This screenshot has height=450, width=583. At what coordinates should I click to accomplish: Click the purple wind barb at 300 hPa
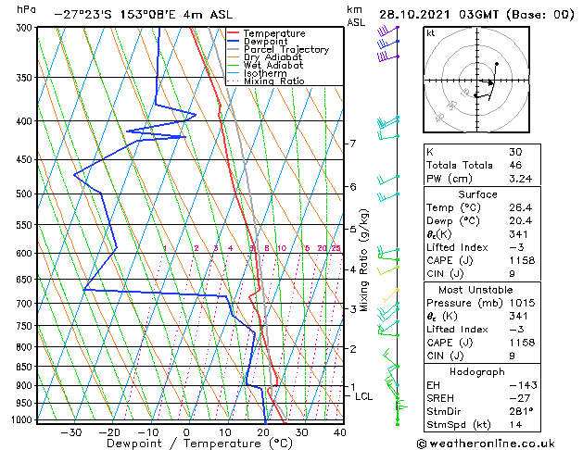coord(387,31)
